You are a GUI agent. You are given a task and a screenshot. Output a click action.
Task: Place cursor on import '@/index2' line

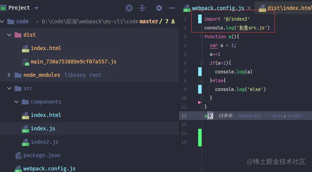click(x=227, y=19)
